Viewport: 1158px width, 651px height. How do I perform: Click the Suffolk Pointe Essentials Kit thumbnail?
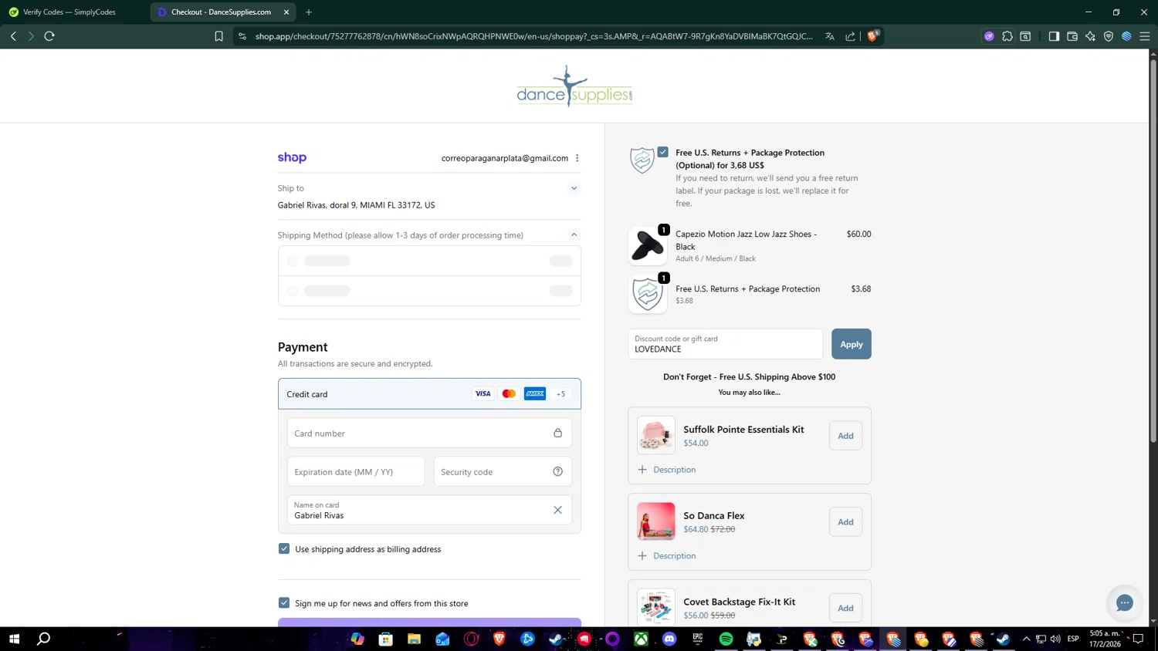pos(656,435)
